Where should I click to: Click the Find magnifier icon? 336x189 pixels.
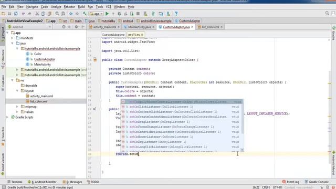tap(57, 14)
